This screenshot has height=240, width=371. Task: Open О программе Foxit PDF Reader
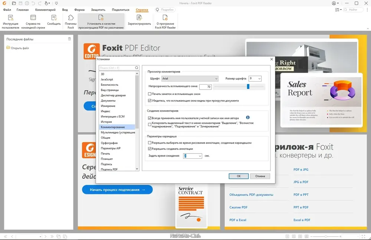tap(165, 18)
